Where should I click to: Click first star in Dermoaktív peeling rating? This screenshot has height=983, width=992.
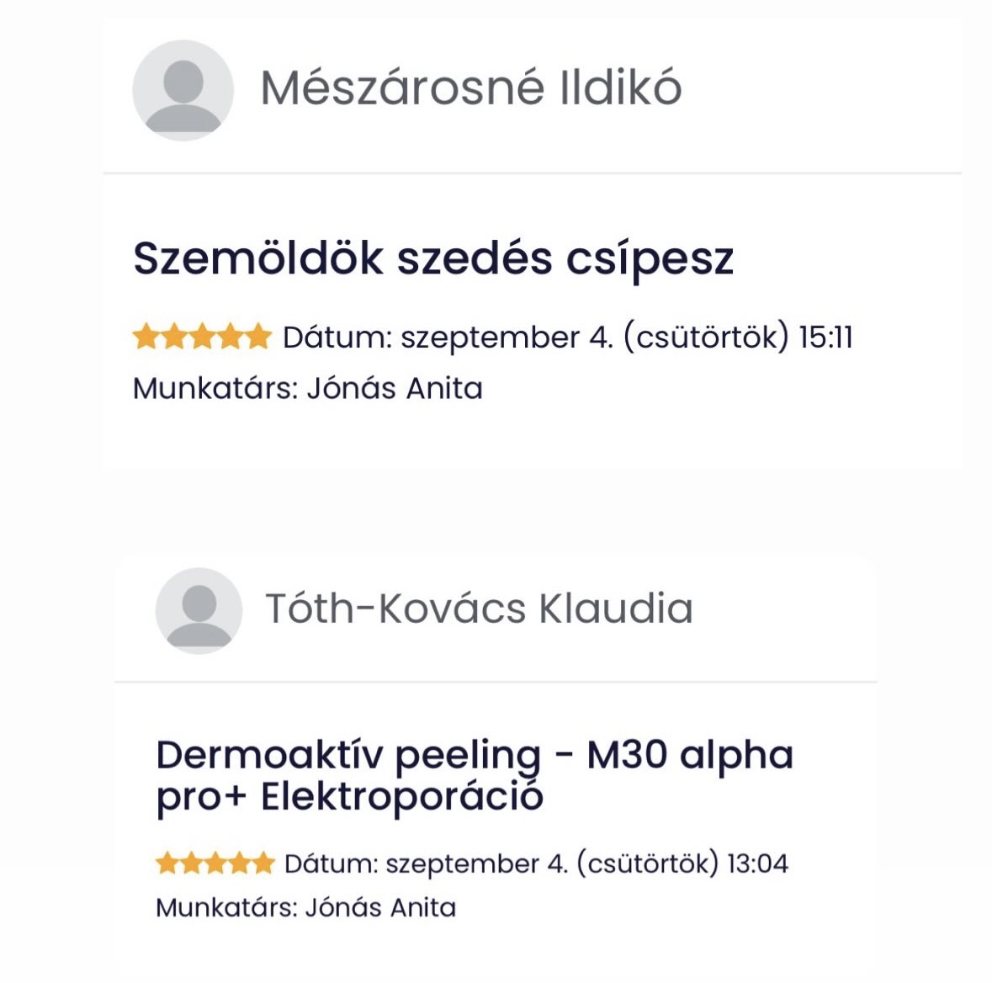tap(167, 863)
